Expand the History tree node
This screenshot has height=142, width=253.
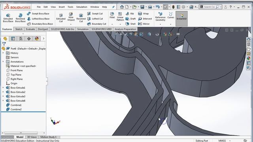coord(3,53)
